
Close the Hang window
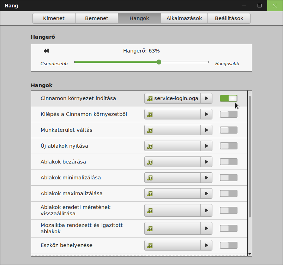click(x=275, y=6)
